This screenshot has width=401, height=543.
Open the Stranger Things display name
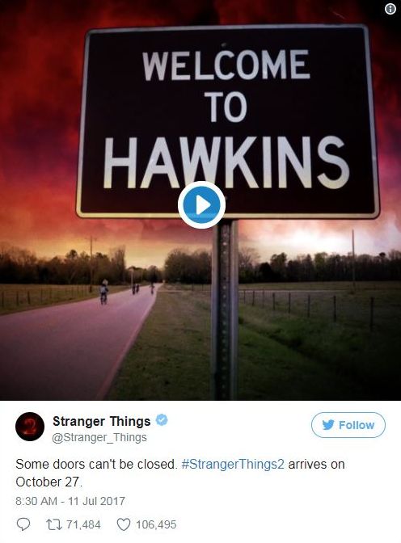[102, 421]
